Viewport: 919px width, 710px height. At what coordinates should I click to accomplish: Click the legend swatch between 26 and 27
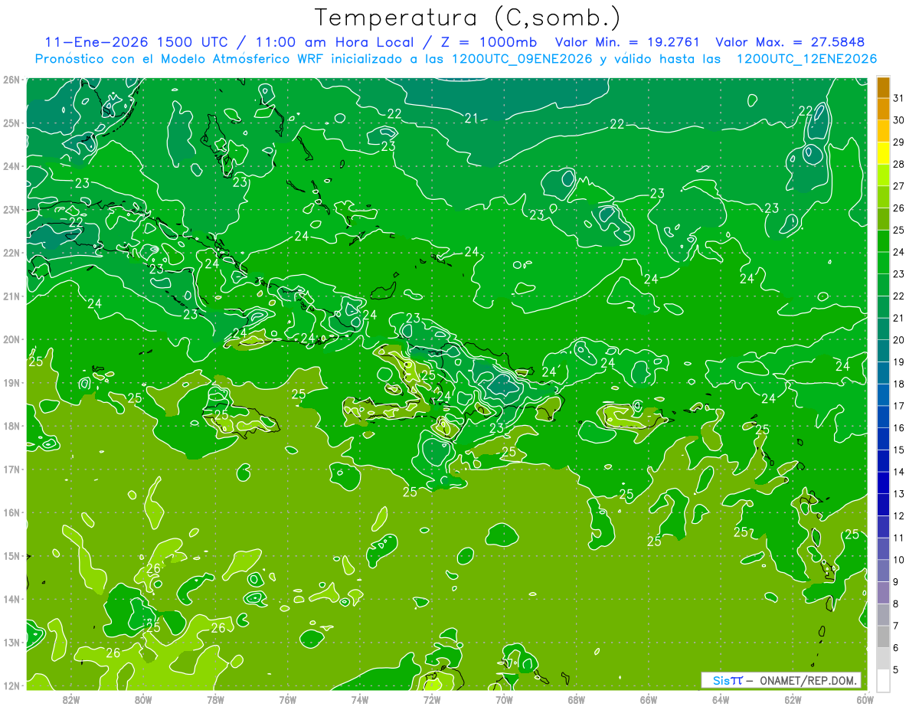[883, 198]
